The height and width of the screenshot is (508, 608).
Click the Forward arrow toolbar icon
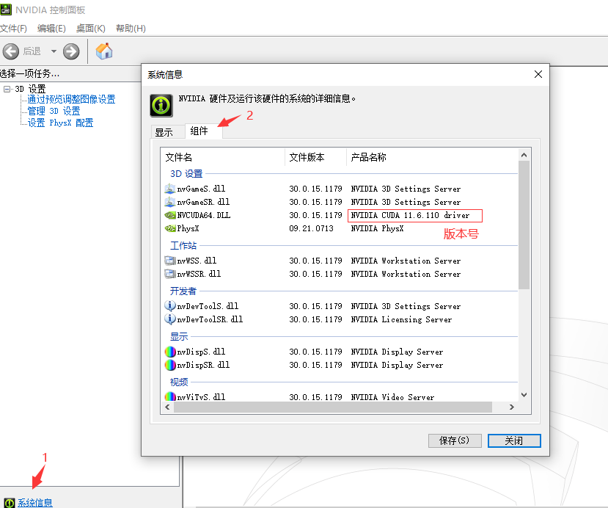[71, 51]
